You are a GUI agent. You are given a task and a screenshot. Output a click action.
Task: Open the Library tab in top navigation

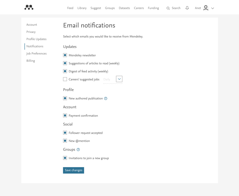click(82, 8)
